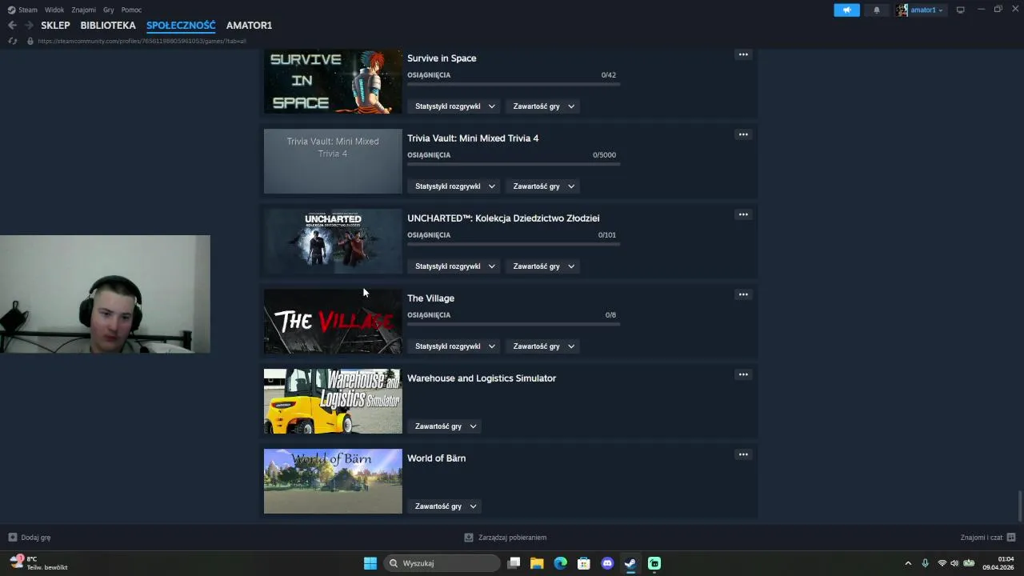Open the Survive in Space title link
This screenshot has height=576, width=1024.
pyautogui.click(x=442, y=58)
